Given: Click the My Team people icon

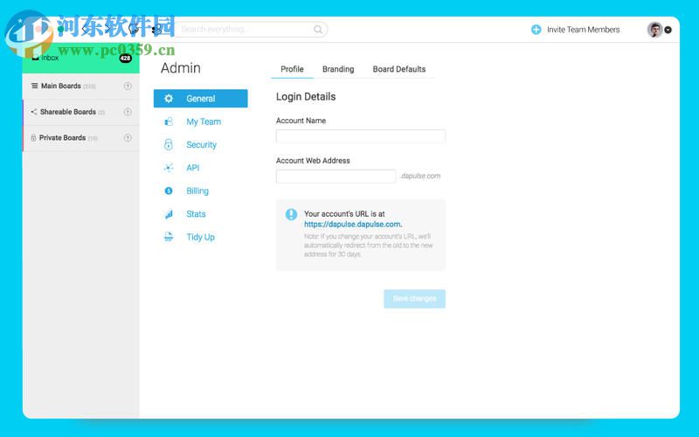Looking at the screenshot, I should click(169, 121).
